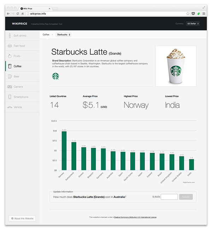This screenshot has height=230, width=212.
Task: Reload the page with refresh icon
Action: [x=18, y=14]
